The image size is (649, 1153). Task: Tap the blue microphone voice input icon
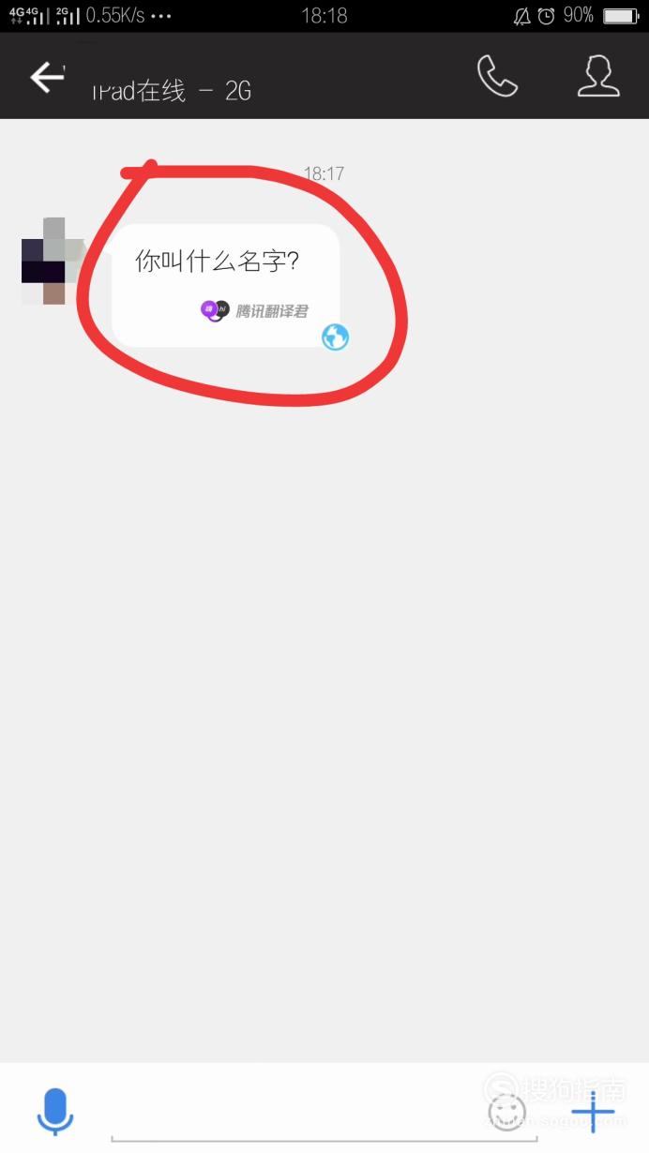point(55,1112)
